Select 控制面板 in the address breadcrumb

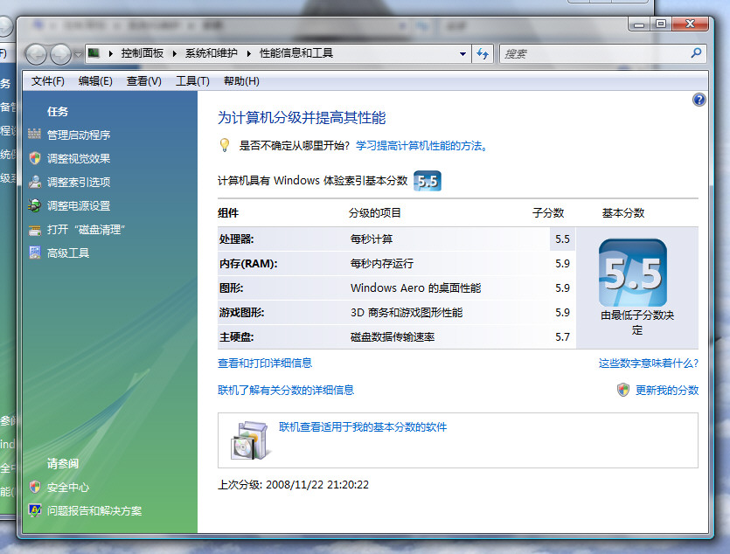(x=142, y=53)
